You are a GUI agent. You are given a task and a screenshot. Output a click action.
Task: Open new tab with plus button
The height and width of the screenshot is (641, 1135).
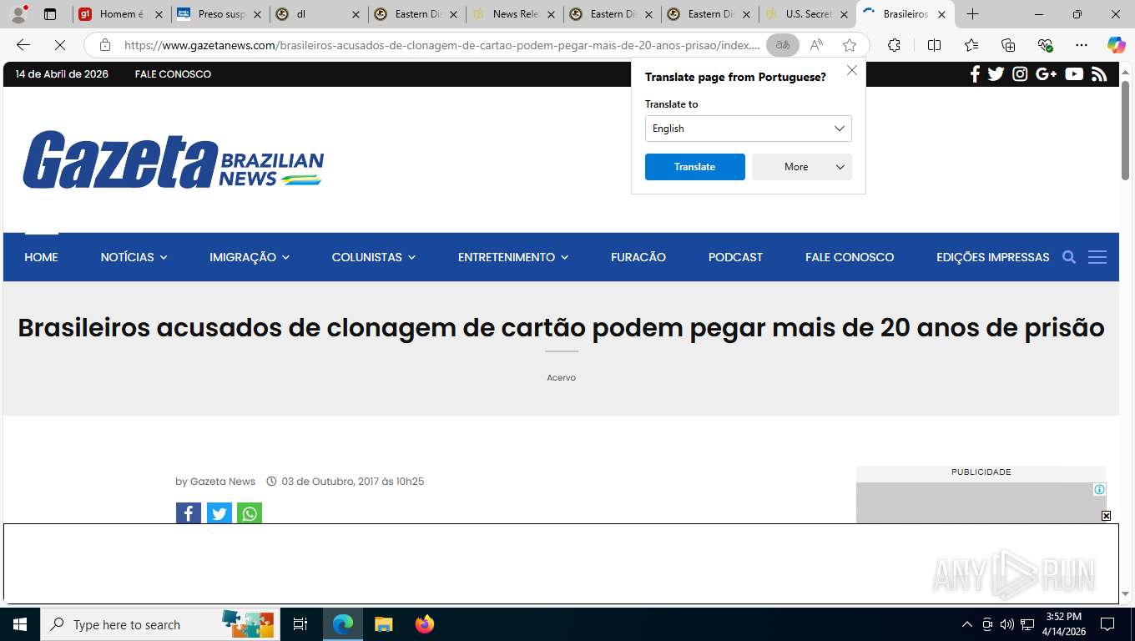pos(972,14)
